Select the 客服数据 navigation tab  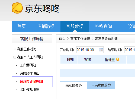click(75, 26)
